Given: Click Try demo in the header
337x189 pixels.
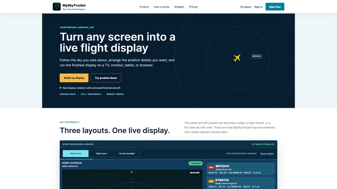Looking at the screenshot, I should click(x=246, y=7).
